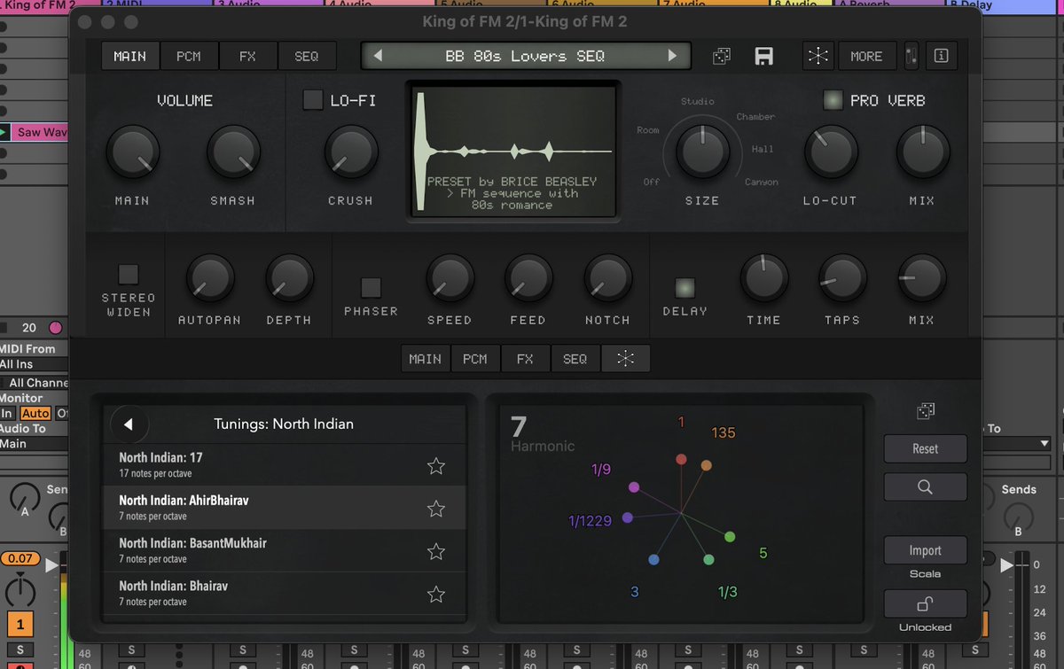
Task: Select lower FX tab
Action: click(525, 358)
